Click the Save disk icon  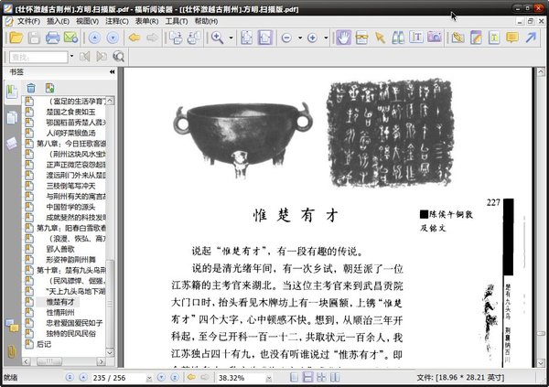click(x=33, y=38)
